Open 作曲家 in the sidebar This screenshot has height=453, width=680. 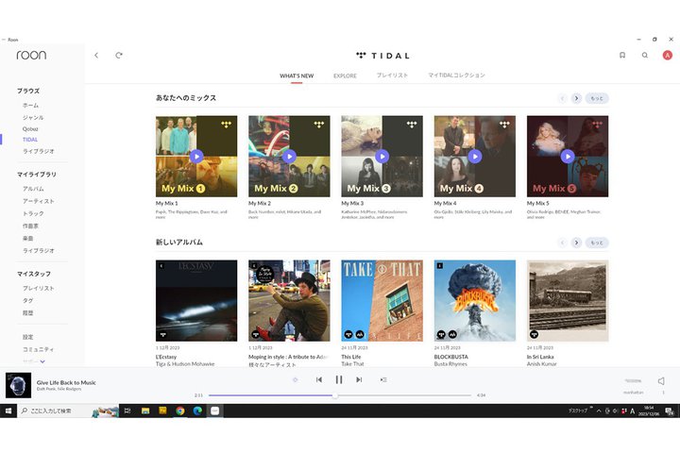pyautogui.click(x=30, y=226)
